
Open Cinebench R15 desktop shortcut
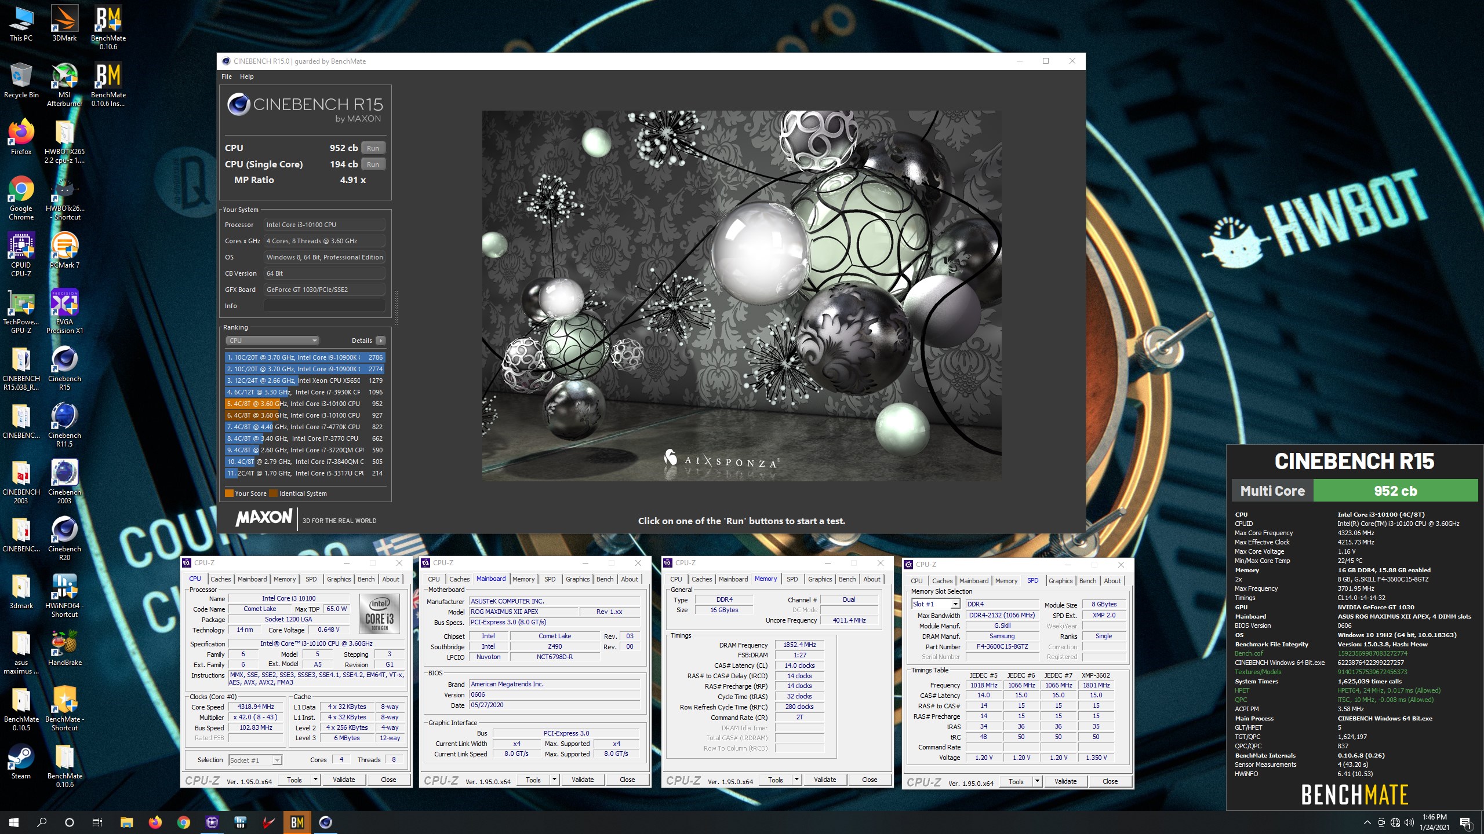[x=64, y=368]
